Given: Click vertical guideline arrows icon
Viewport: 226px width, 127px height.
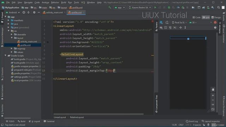Looking at the screenshot, I should 185,28.
